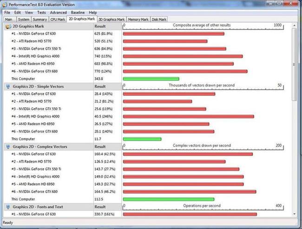The height and width of the screenshot is (229, 302).
Task: Click the green This Computer 343.8 bar
Action: pos(151,79)
